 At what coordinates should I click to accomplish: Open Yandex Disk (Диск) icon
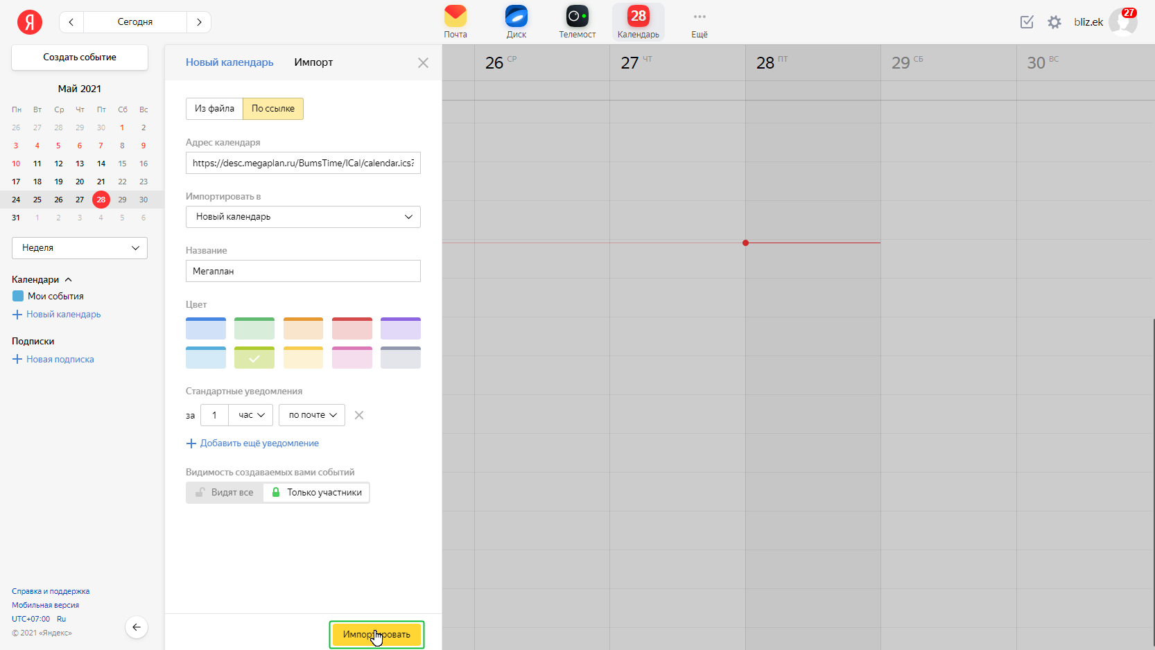click(516, 22)
